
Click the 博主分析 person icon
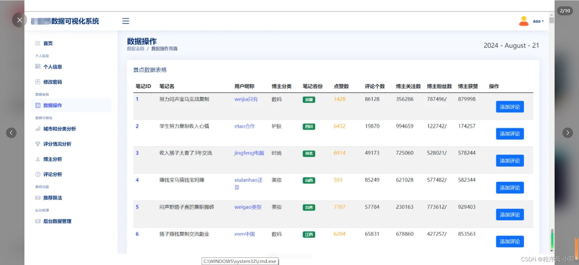[38, 159]
